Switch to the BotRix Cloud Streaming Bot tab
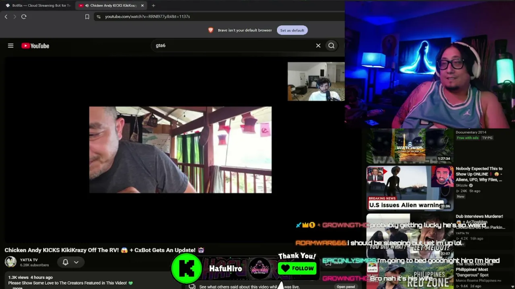Image resolution: width=515 pixels, height=289 pixels. 38,6
